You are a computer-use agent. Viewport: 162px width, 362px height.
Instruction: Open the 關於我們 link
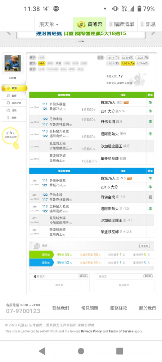pyautogui.click(x=148, y=308)
